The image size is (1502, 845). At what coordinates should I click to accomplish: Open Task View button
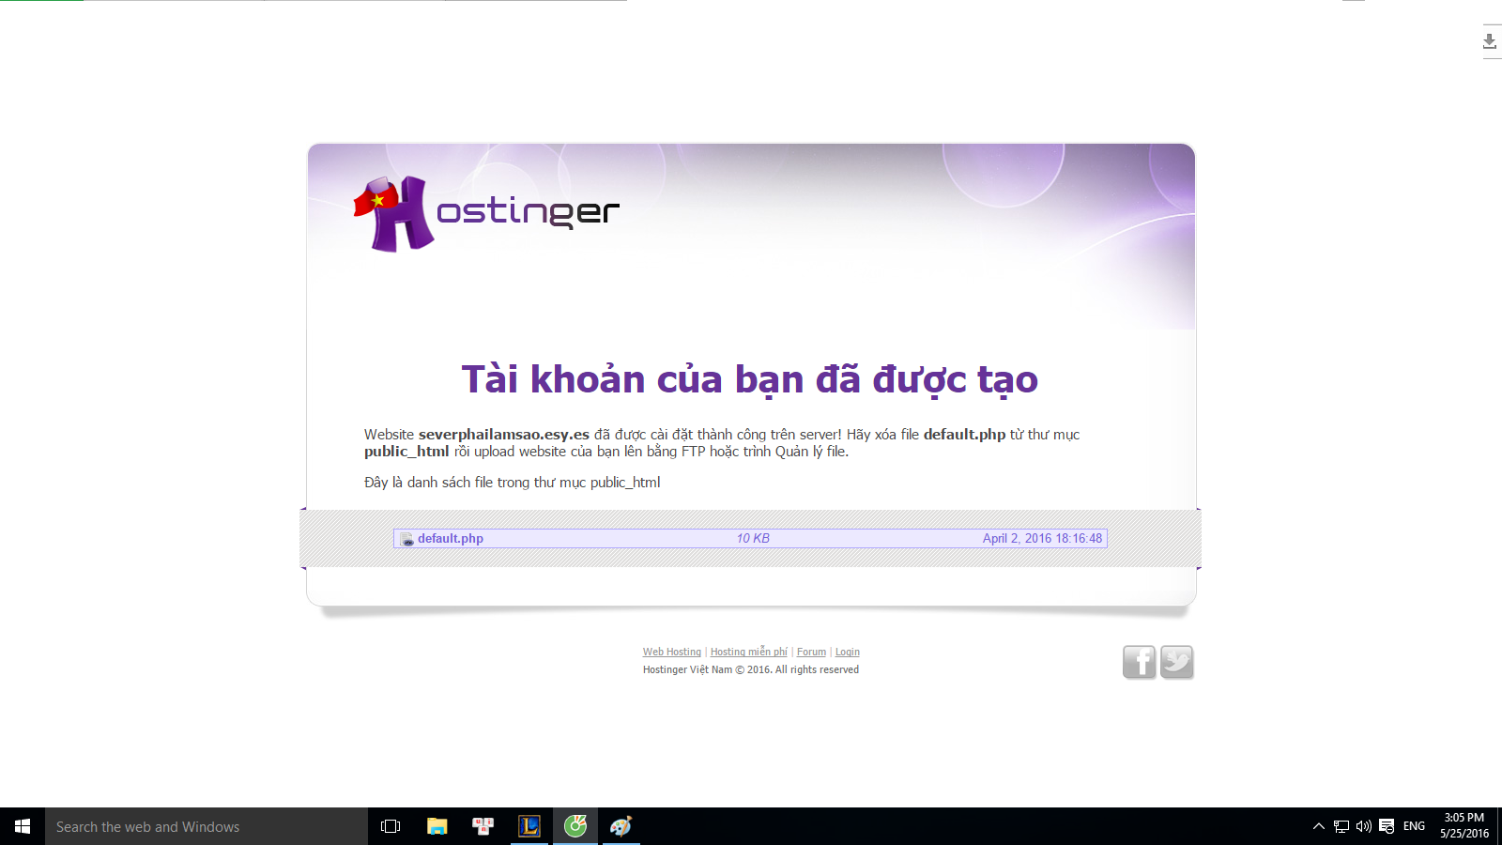[x=391, y=826]
